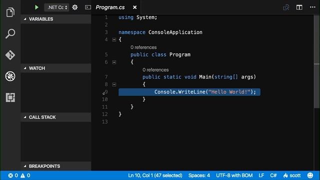The image size is (320, 180).
Task: Close the Program.cs tab
Action: (x=134, y=7)
